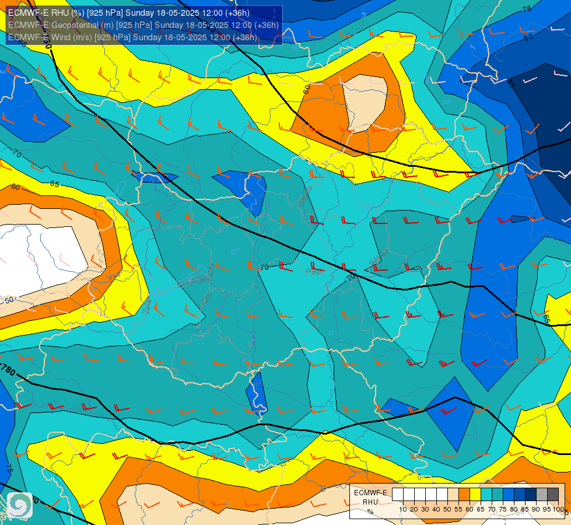571x525 pixels.
Task: Pick the beige 50-55 legend swatch
Action: point(453,494)
